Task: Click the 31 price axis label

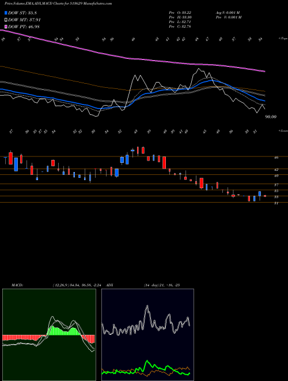Action: point(276,203)
